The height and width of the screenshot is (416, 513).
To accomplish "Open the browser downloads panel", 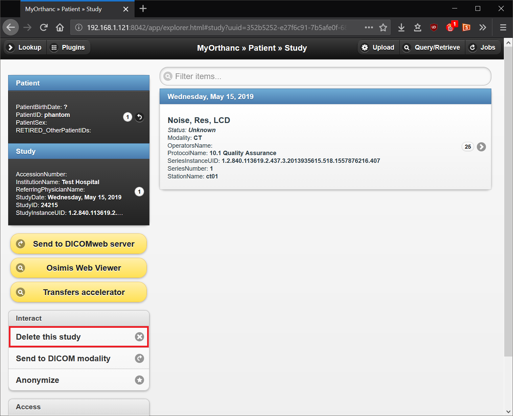I will pos(401,27).
